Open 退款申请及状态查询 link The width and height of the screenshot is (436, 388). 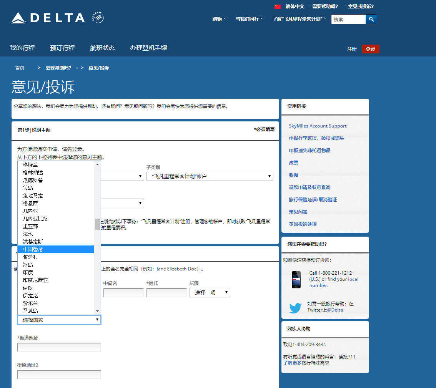(x=310, y=187)
